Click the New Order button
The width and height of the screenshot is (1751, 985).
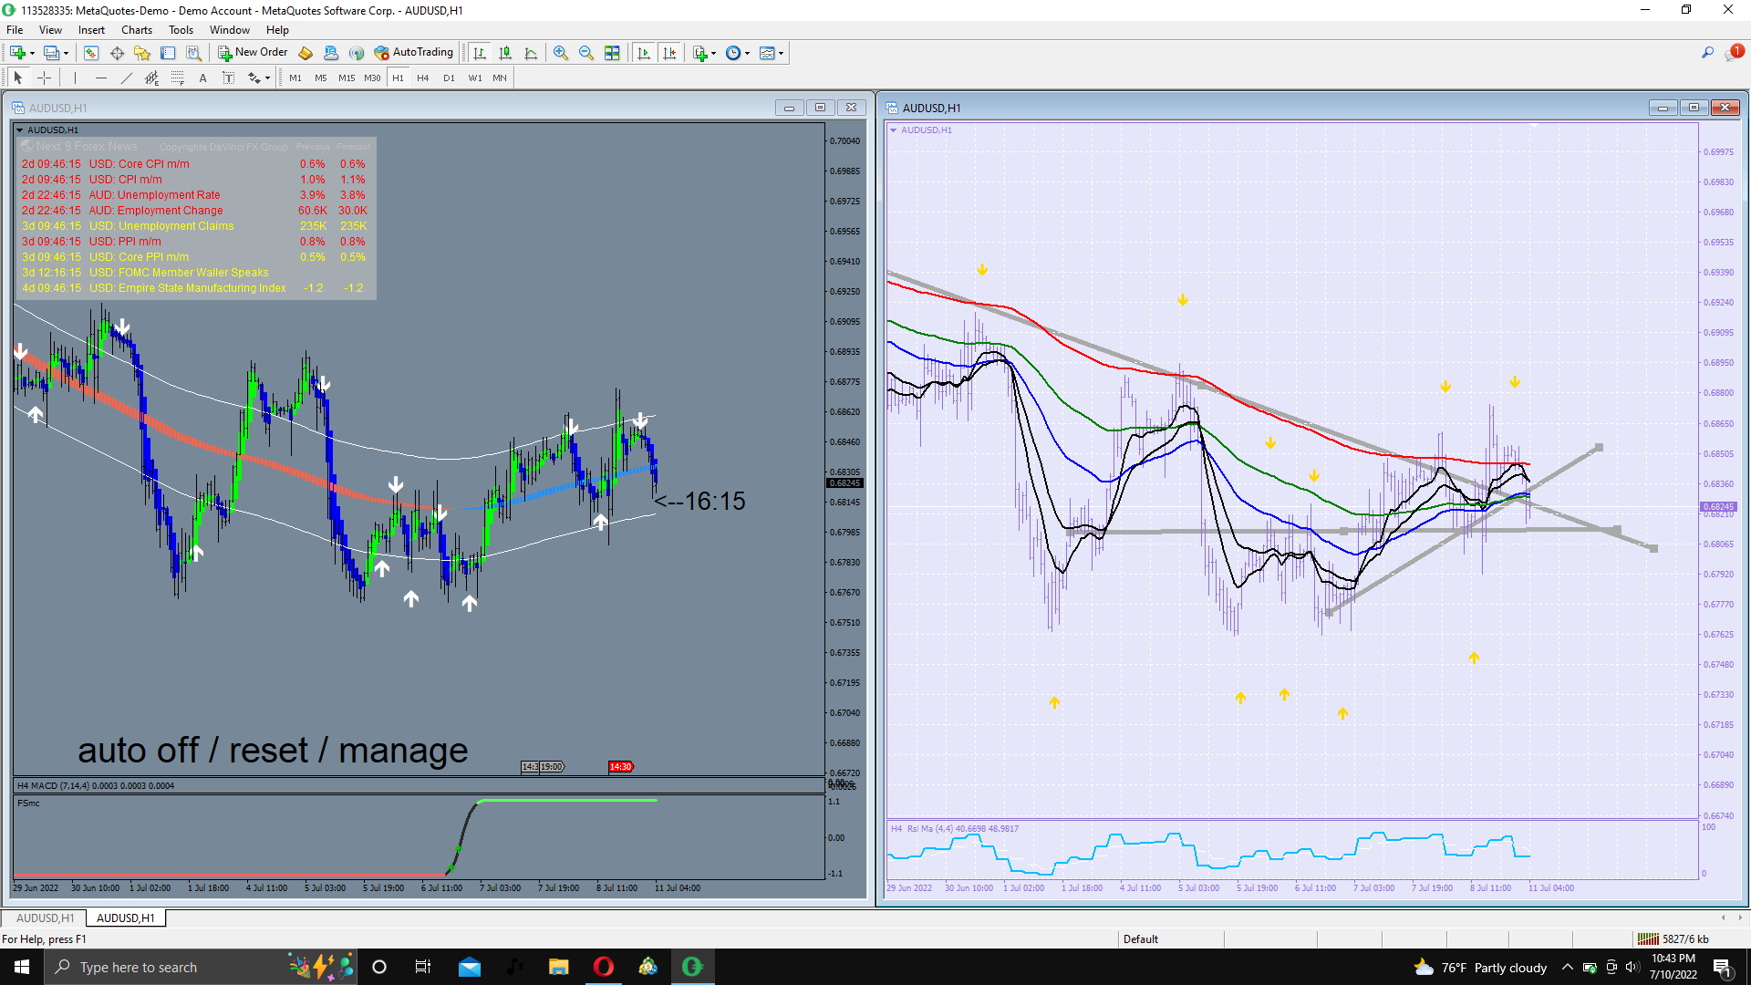(253, 53)
